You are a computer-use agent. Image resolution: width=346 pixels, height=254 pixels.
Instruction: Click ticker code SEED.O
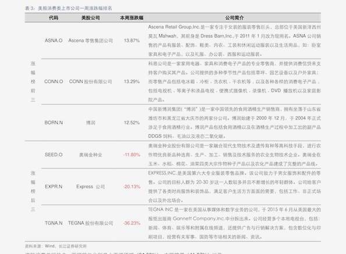point(53,155)
